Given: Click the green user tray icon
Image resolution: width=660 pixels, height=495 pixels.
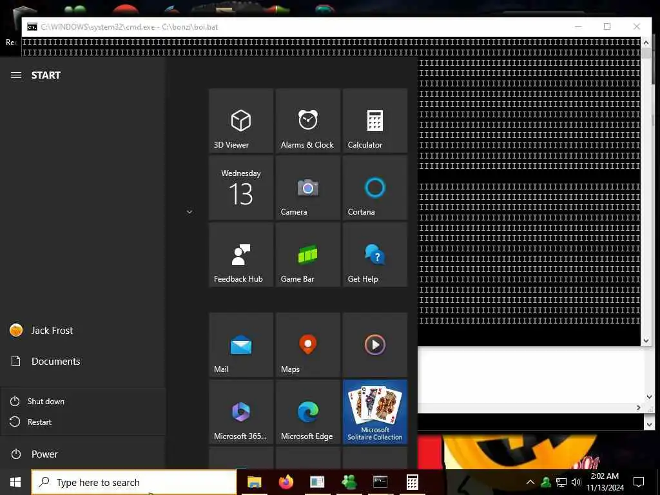Looking at the screenshot, I should pos(546,482).
